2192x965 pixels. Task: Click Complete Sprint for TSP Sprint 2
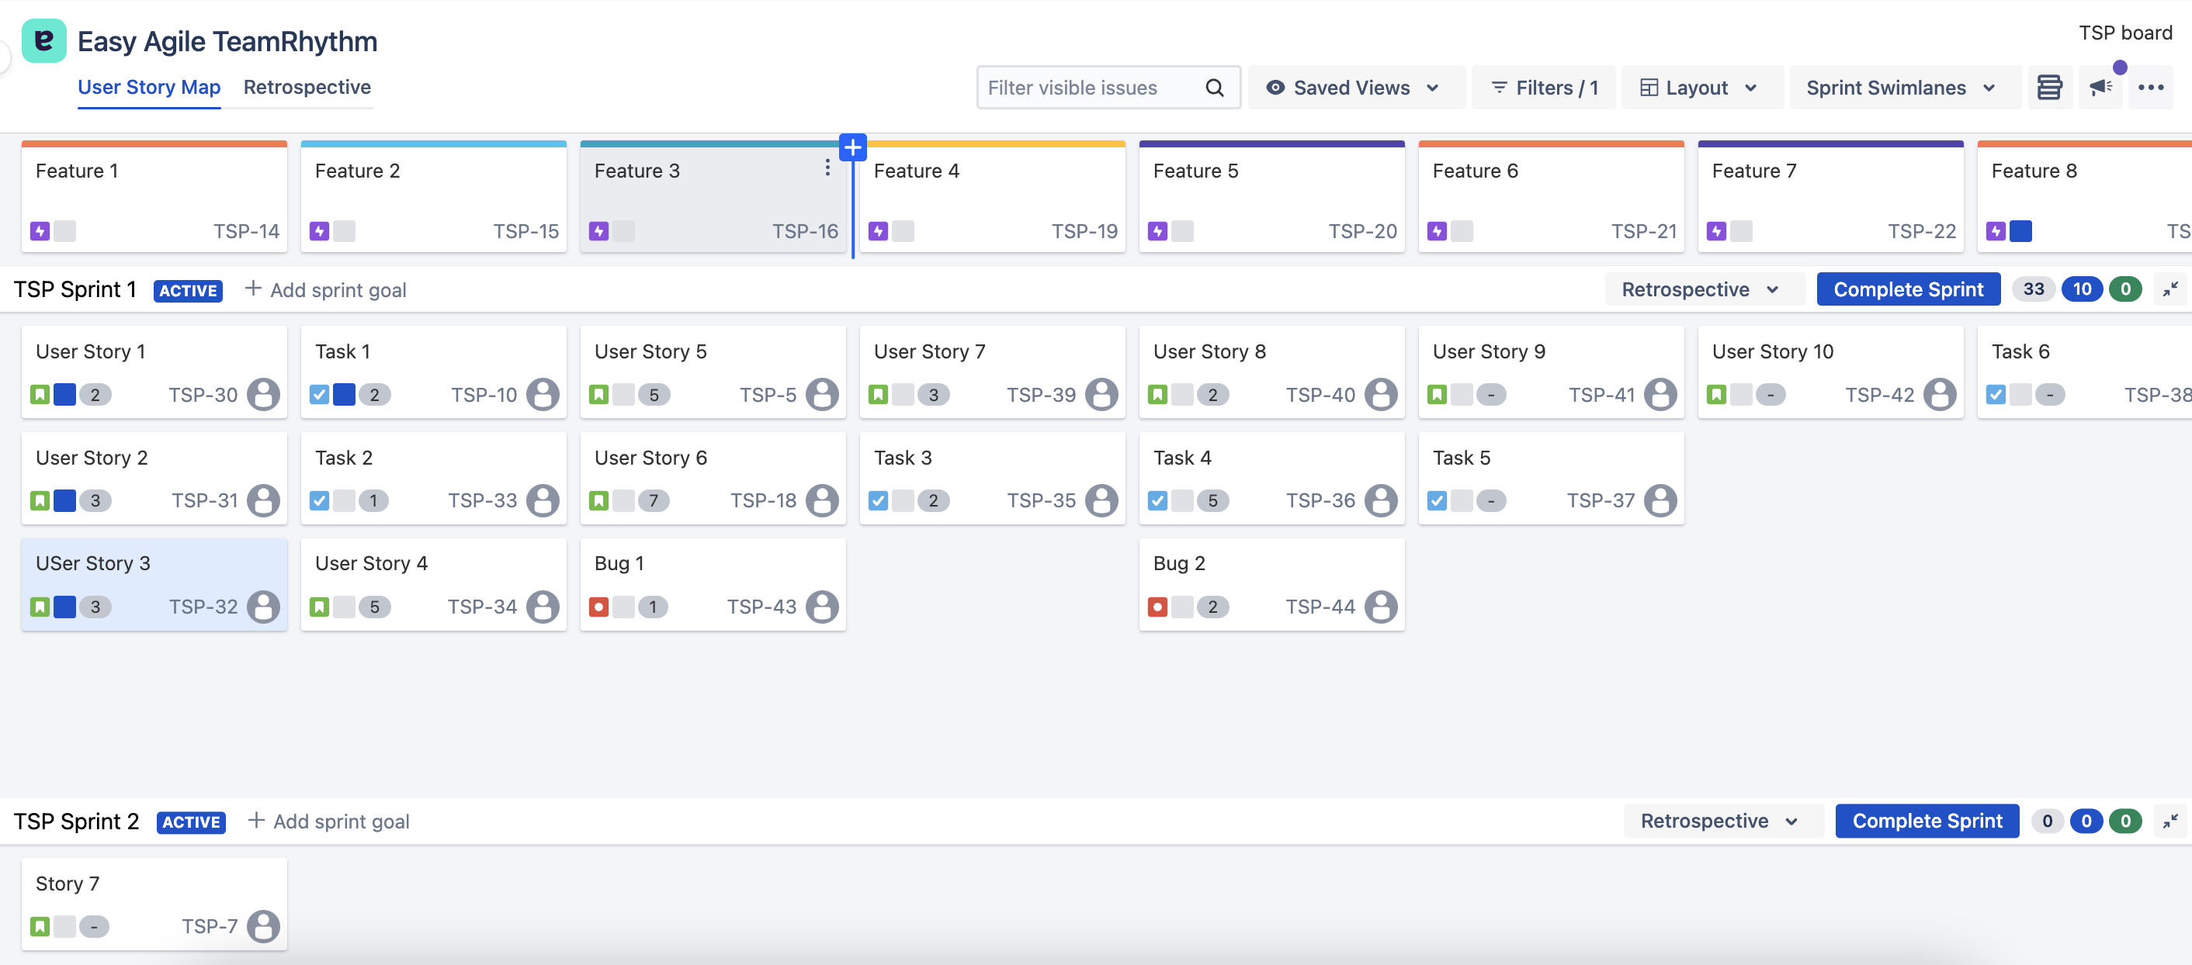pos(1927,821)
